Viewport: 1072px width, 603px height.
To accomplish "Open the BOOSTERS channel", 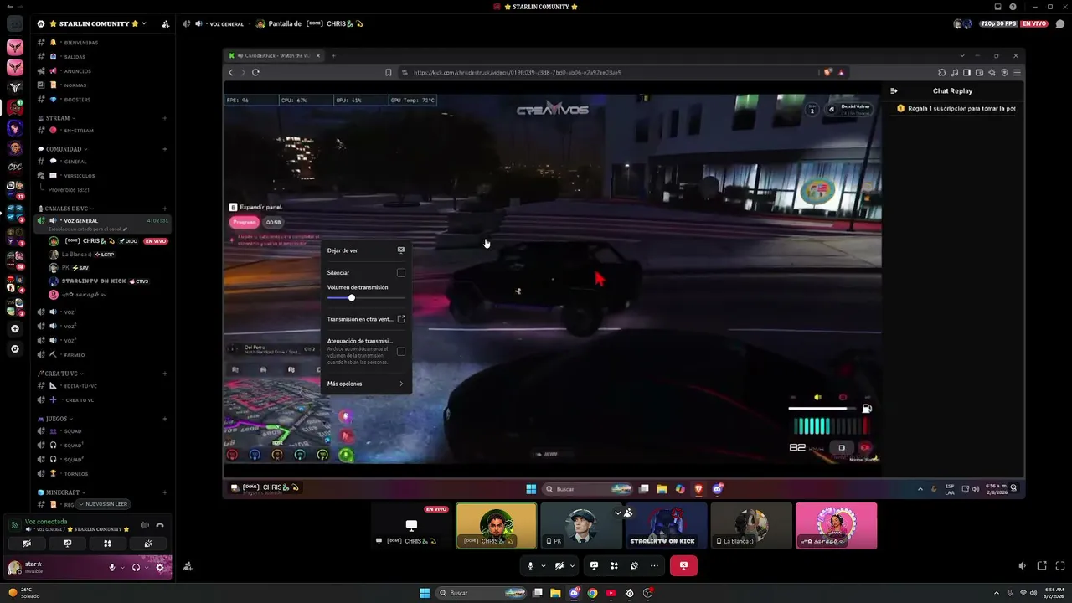I will 102,100.
